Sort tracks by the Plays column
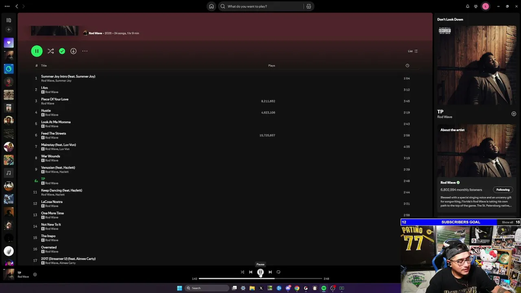The width and height of the screenshot is (521, 293). [x=271, y=66]
